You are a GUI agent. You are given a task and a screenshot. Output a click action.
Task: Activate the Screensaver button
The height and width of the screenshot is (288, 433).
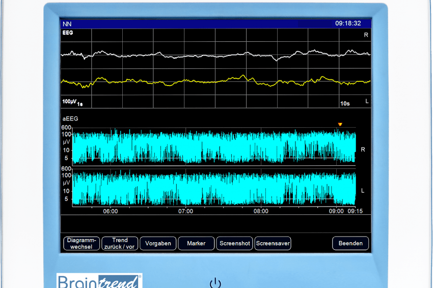(273, 243)
